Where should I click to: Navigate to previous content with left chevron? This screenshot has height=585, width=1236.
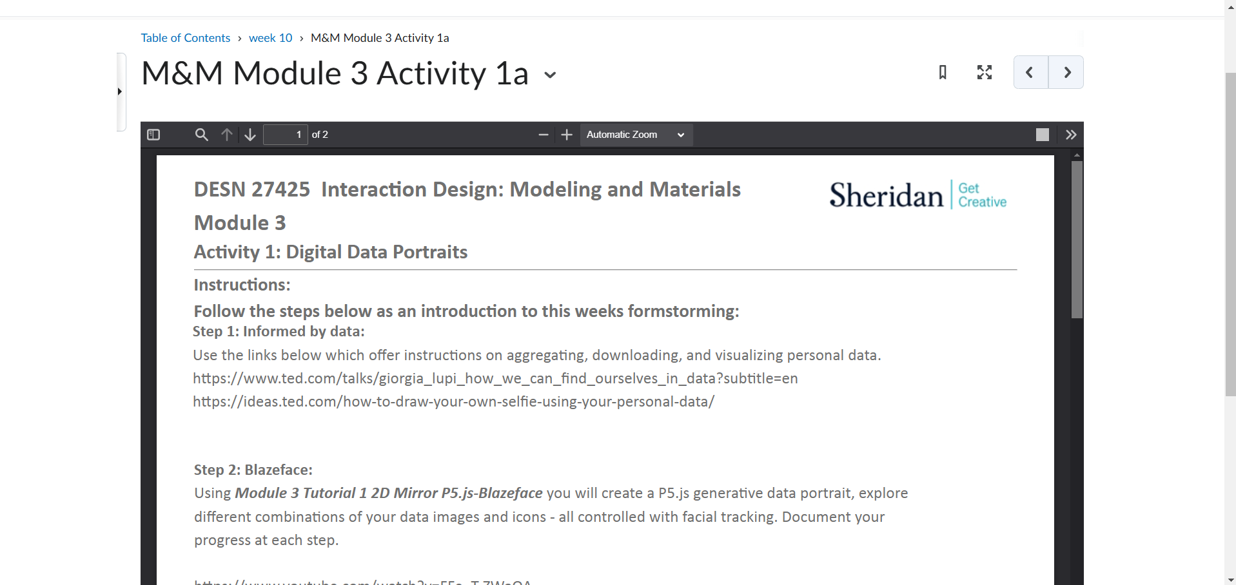pos(1030,72)
